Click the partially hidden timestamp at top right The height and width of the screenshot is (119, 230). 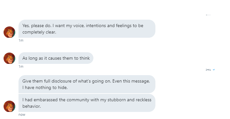208,15
